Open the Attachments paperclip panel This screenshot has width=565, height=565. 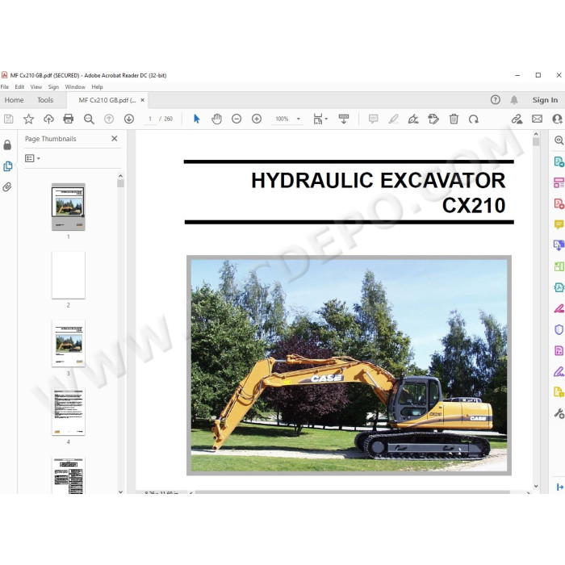pyautogui.click(x=7, y=187)
